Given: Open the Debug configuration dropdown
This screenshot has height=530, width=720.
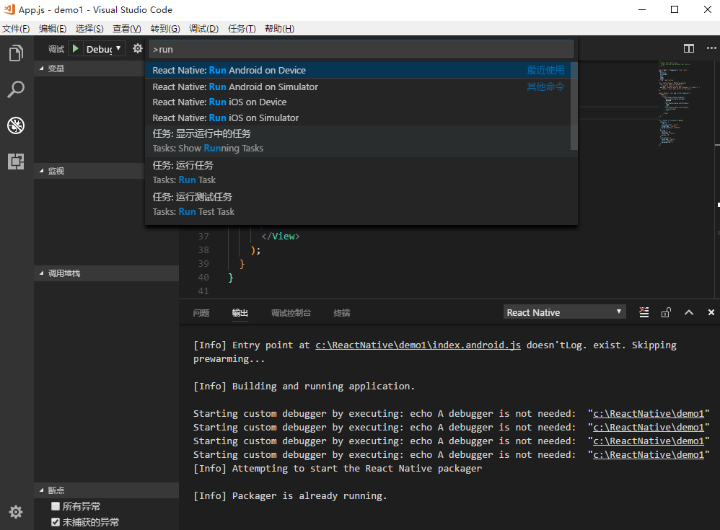Looking at the screenshot, I should pyautogui.click(x=104, y=48).
